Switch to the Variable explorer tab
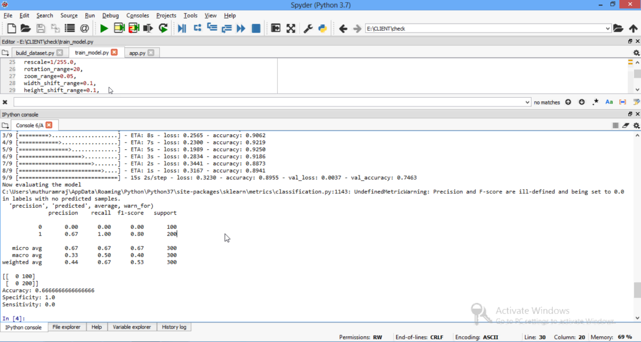 pyautogui.click(x=132, y=327)
